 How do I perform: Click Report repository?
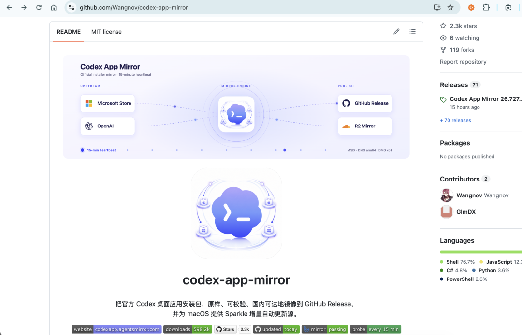463,62
